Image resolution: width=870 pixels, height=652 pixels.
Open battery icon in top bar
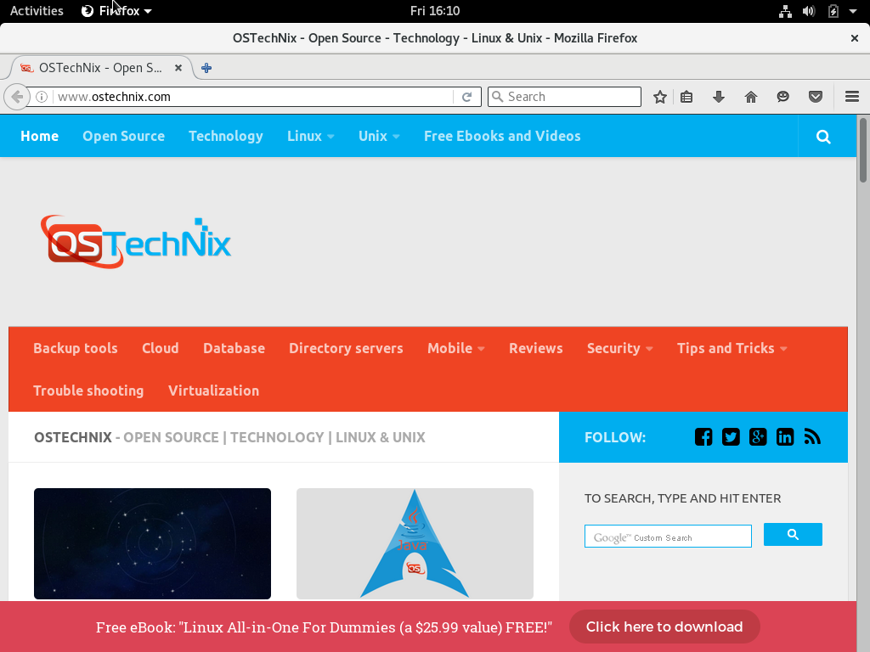pyautogui.click(x=833, y=11)
